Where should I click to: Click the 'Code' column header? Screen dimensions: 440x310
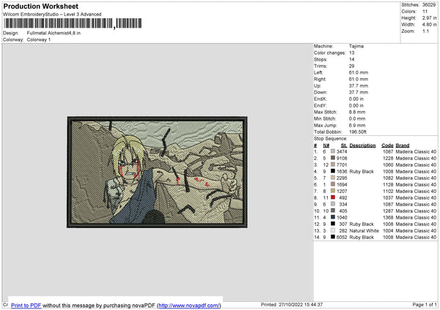pyautogui.click(x=387, y=145)
